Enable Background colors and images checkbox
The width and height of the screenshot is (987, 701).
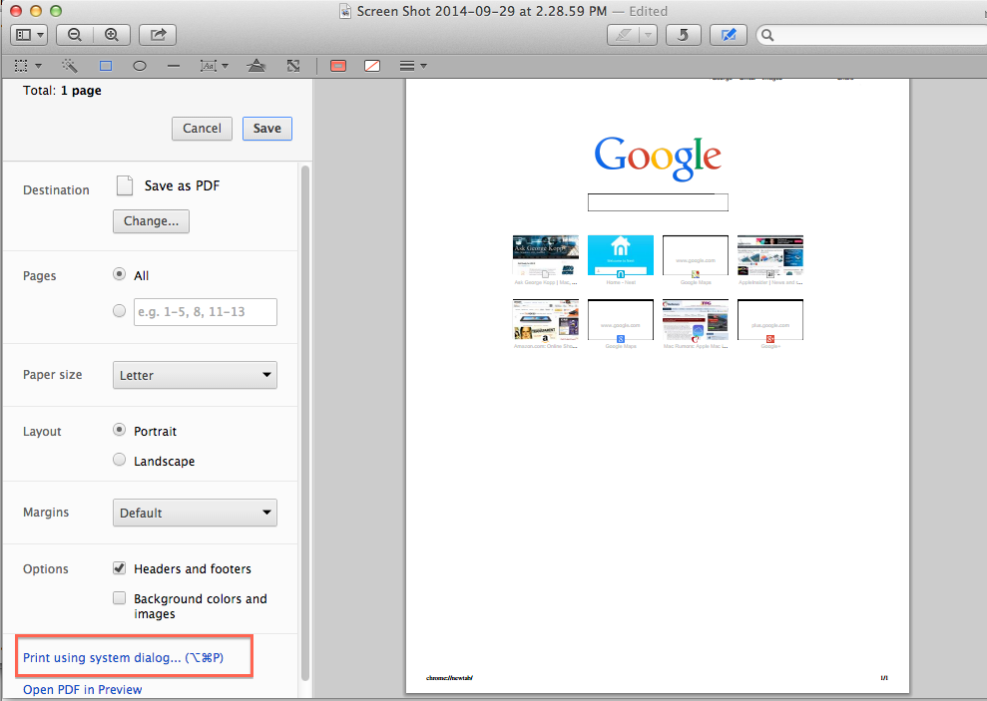coord(119,598)
